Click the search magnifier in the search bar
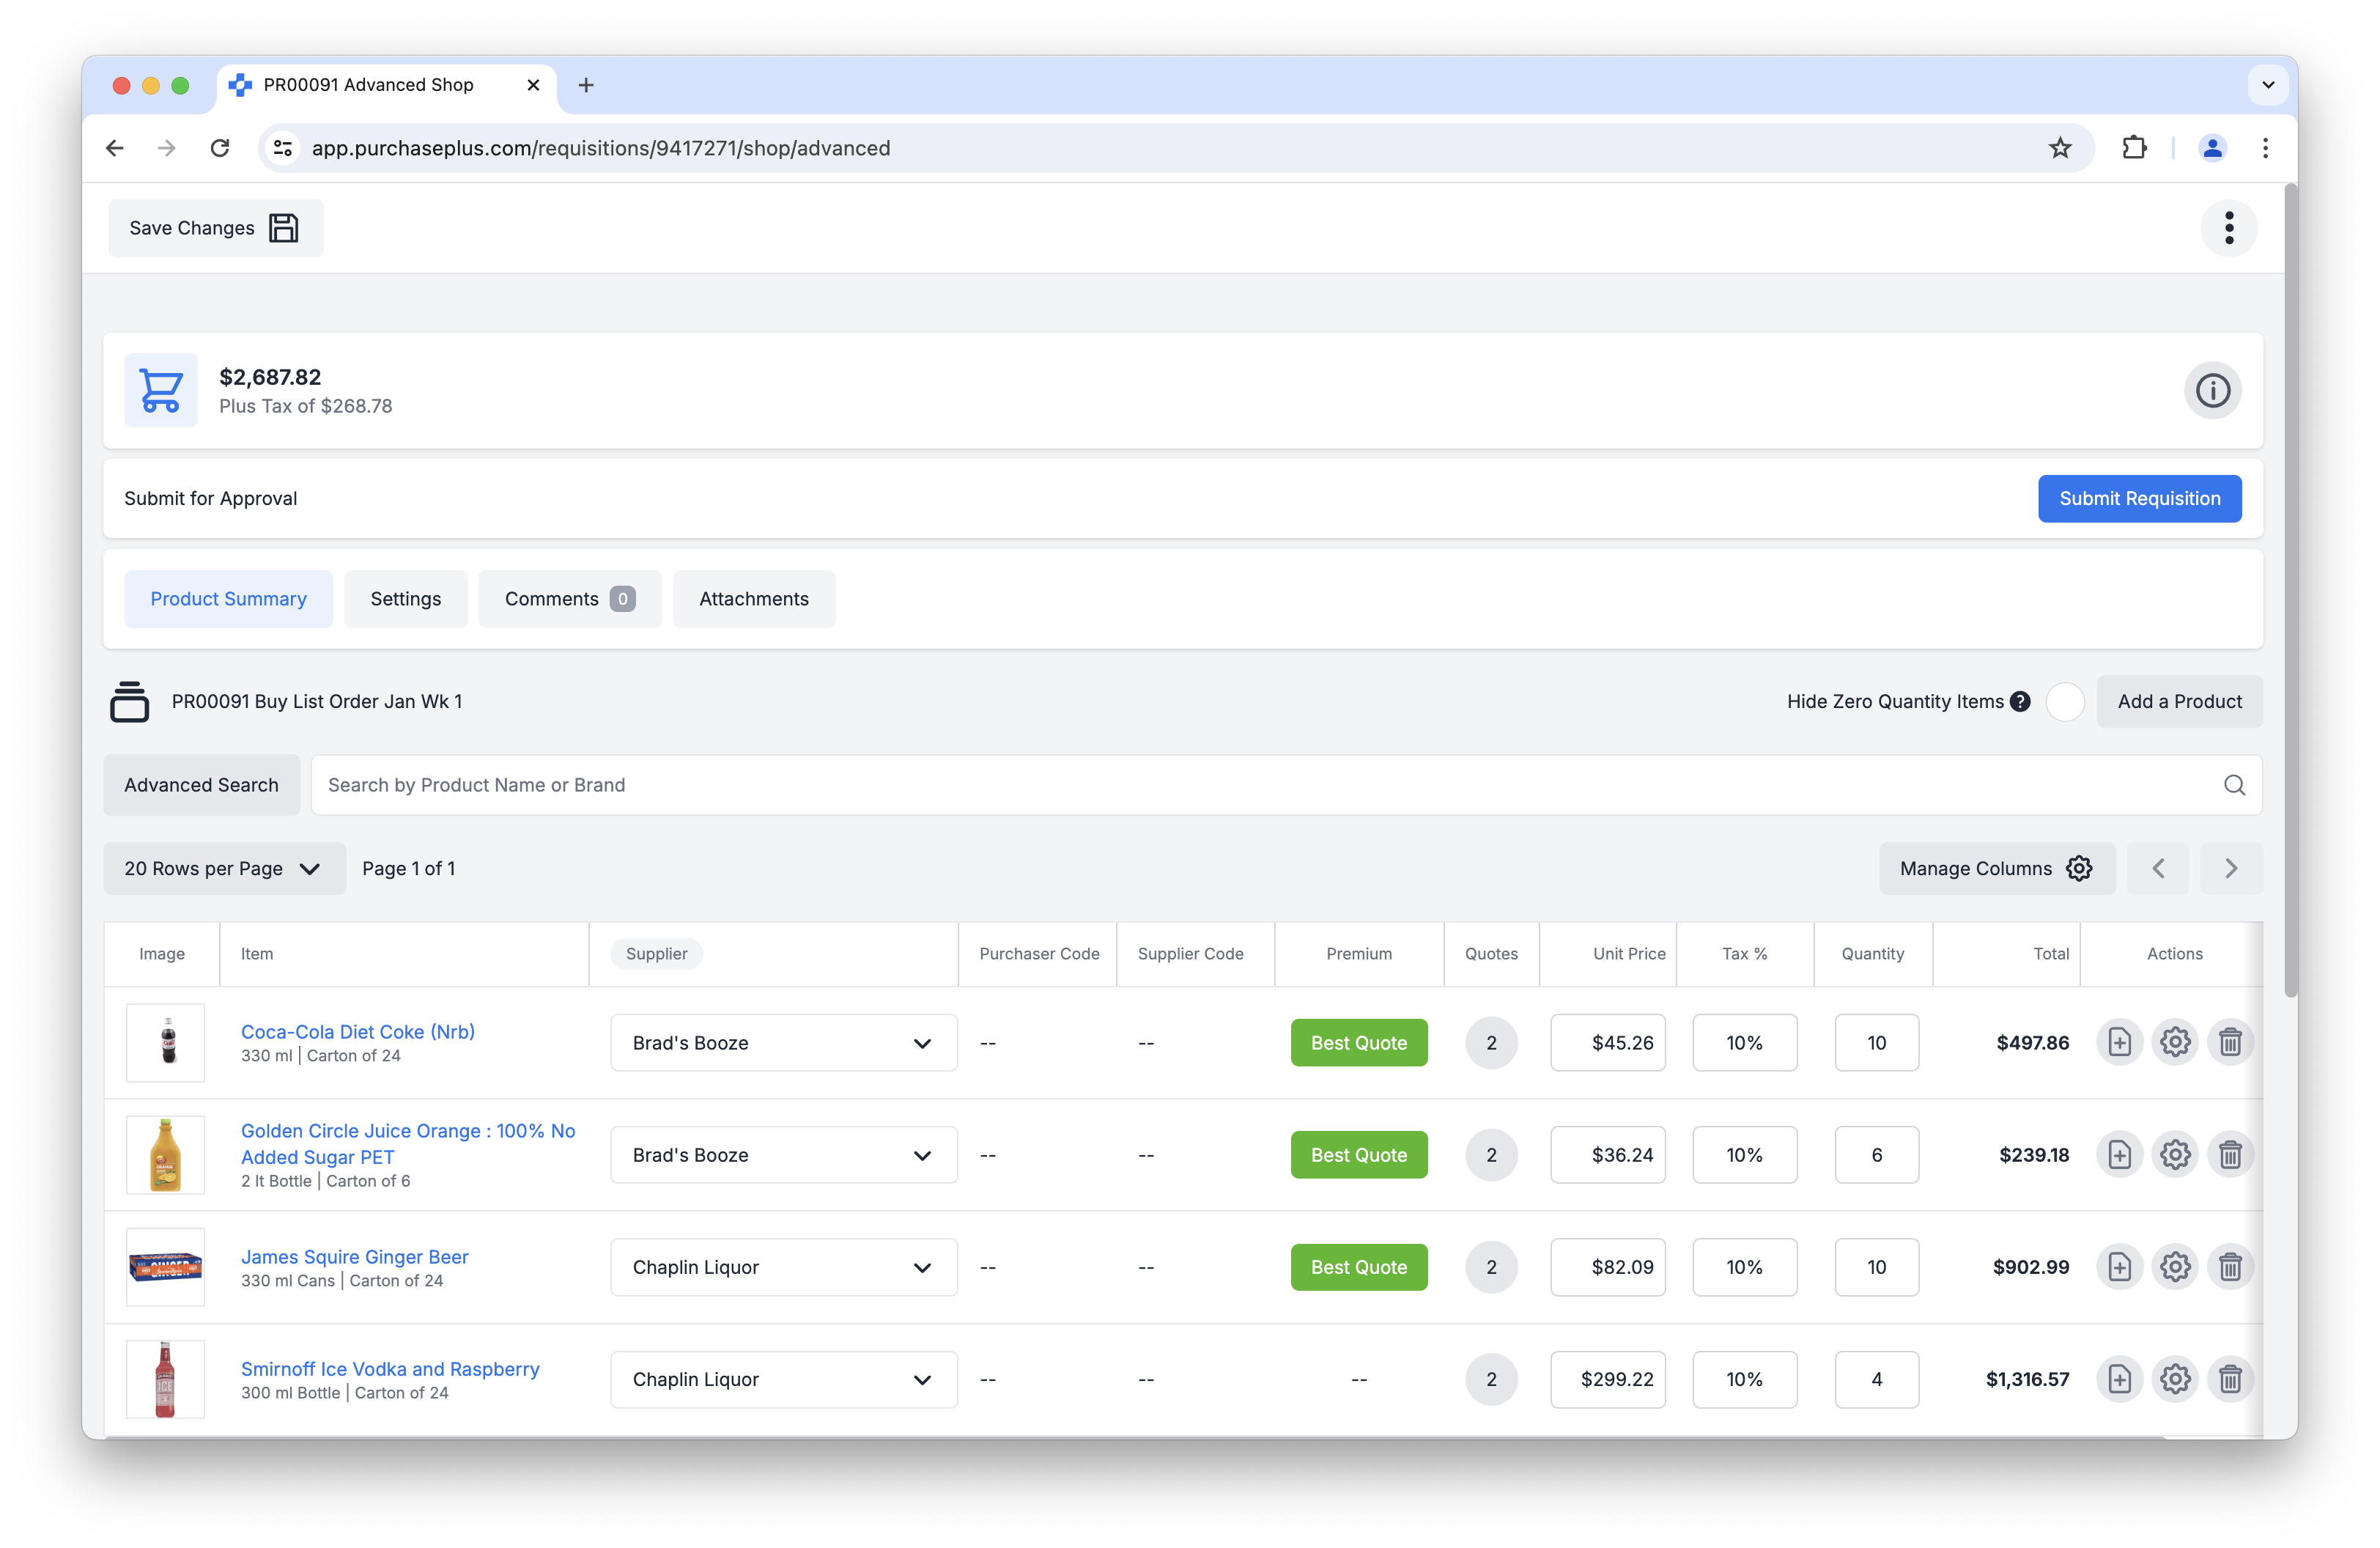 click(x=2235, y=785)
